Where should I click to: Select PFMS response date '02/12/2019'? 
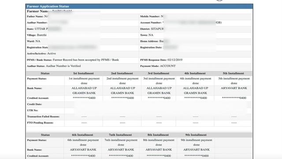coord(175,60)
